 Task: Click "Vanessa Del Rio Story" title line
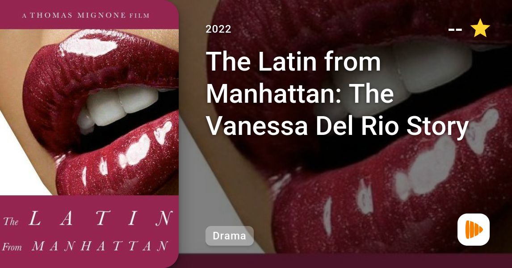point(337,126)
